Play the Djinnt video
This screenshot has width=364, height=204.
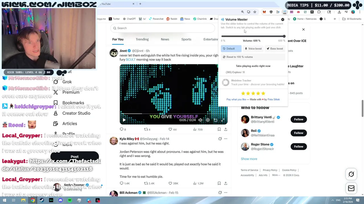point(124,120)
